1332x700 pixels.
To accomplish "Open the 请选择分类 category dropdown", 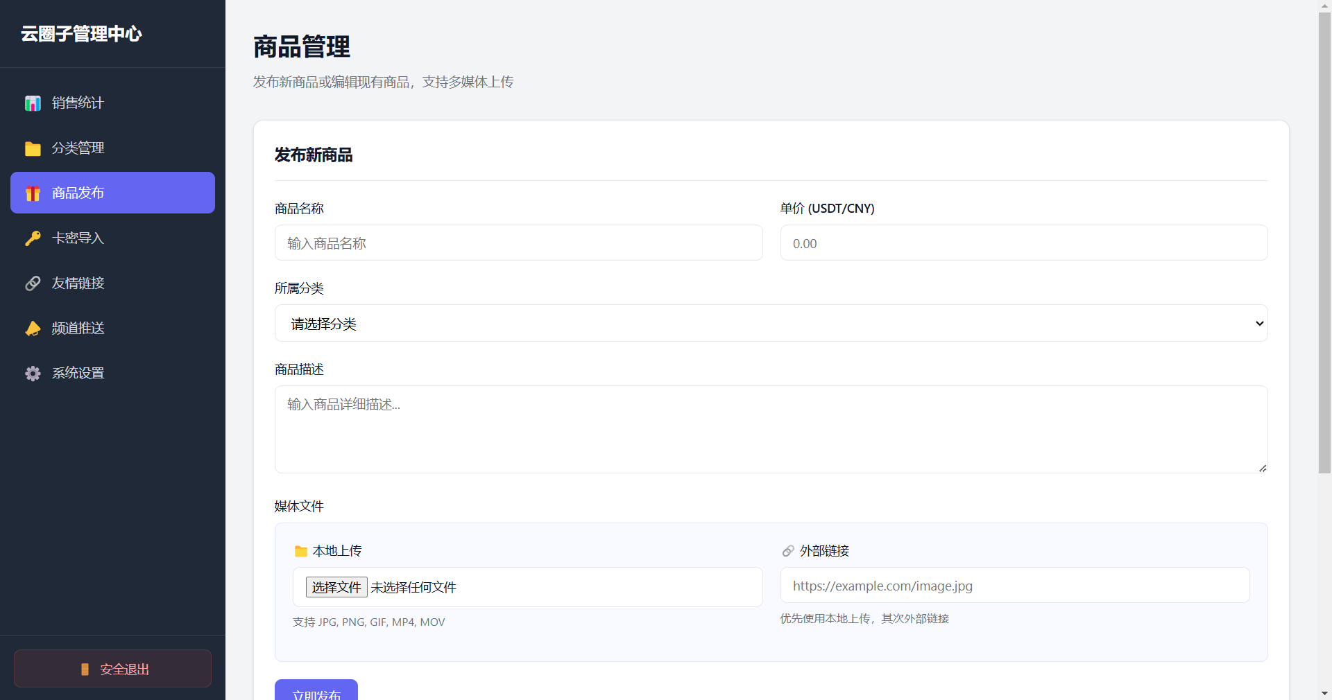I will click(771, 323).
